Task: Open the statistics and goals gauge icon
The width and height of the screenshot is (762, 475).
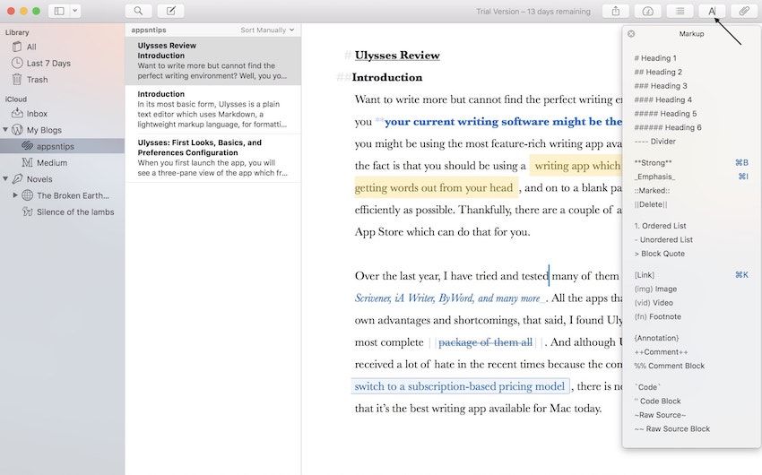Action: click(647, 11)
